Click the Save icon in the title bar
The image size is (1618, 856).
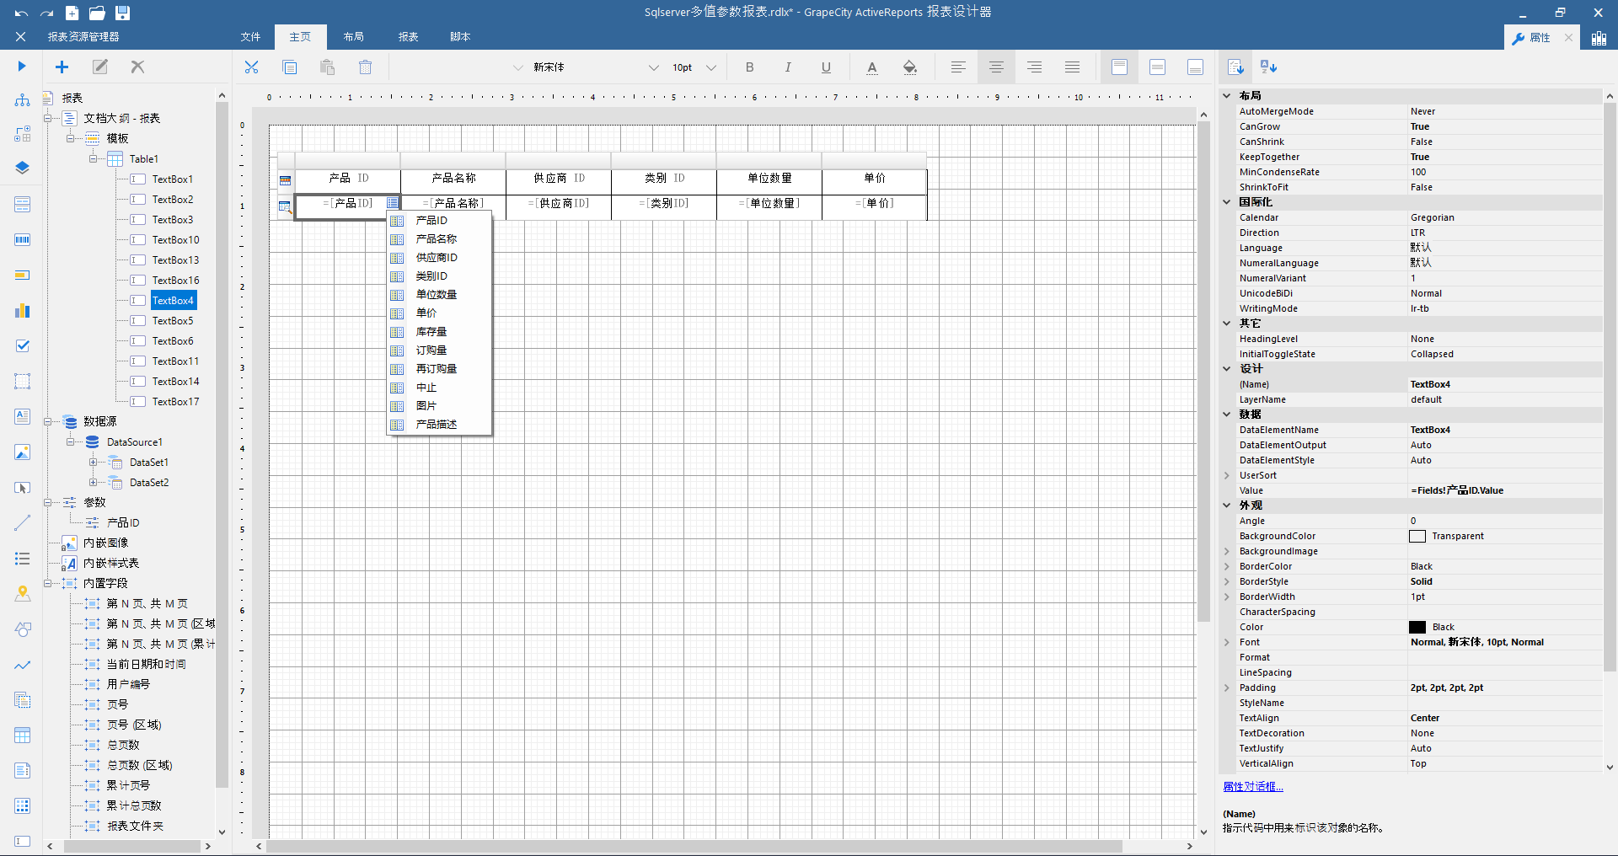click(x=123, y=13)
